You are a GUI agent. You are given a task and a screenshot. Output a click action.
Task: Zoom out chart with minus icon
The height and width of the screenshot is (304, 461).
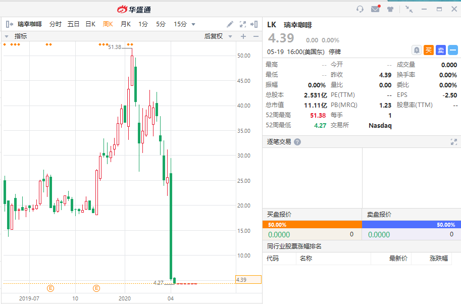pos(256,36)
